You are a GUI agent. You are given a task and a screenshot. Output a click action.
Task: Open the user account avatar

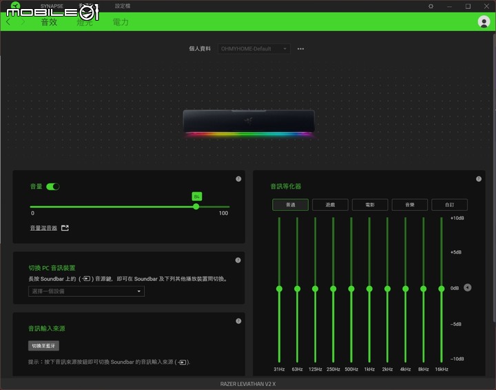coord(484,22)
